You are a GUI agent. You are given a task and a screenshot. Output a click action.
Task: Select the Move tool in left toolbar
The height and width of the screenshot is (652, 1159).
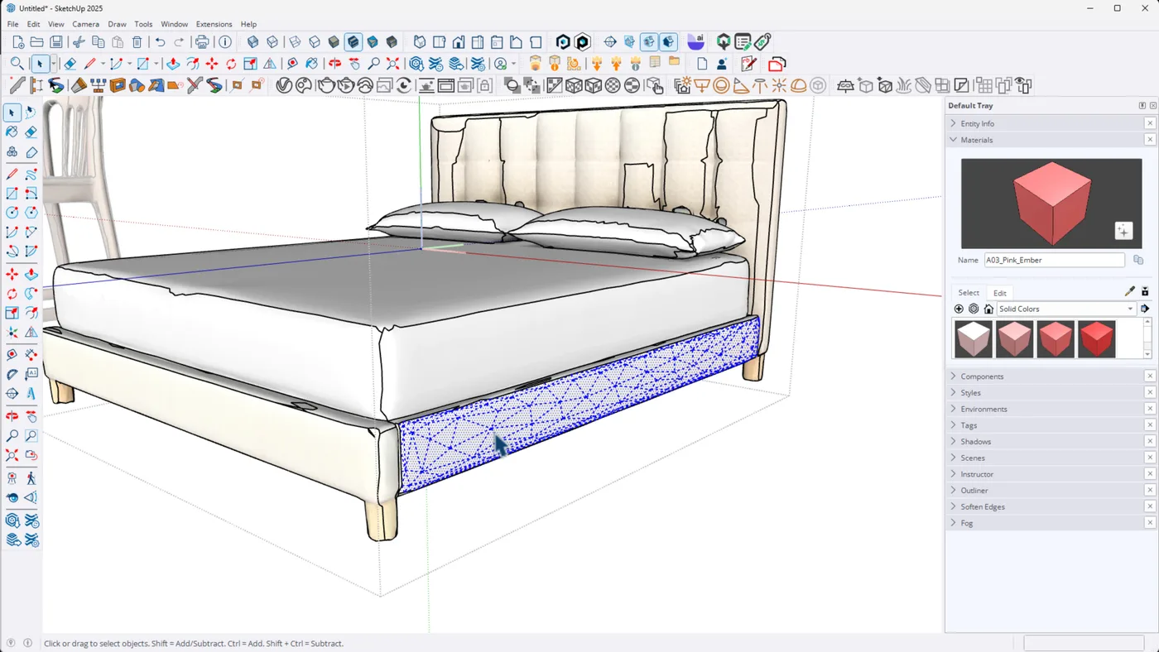point(12,274)
